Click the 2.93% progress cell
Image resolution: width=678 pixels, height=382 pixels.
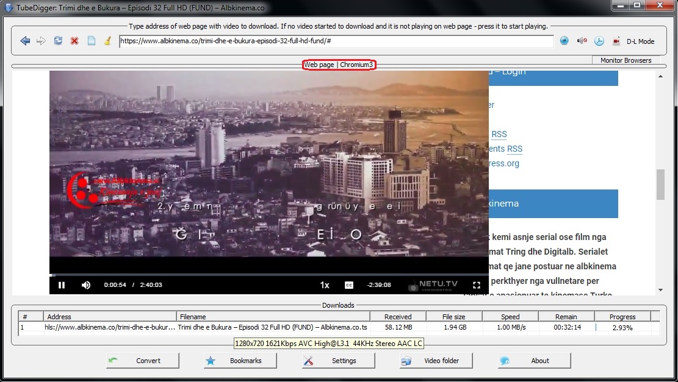(x=622, y=328)
